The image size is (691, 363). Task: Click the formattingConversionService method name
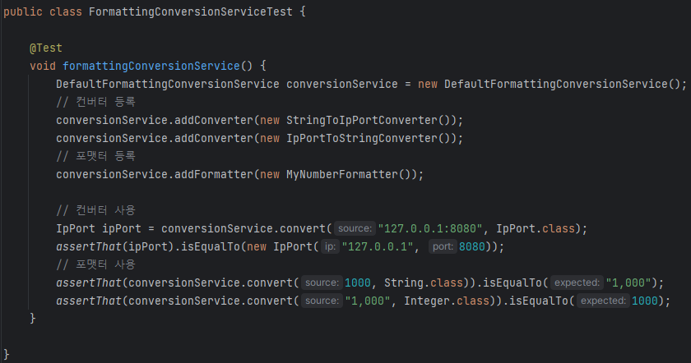click(x=151, y=66)
